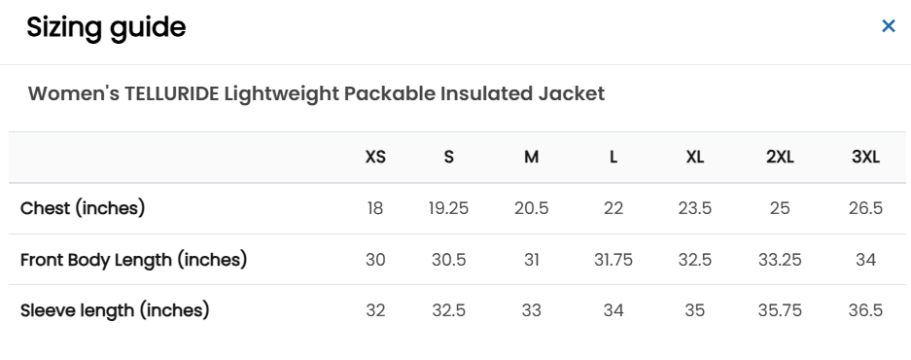Click the 2XL column header

coord(780,157)
